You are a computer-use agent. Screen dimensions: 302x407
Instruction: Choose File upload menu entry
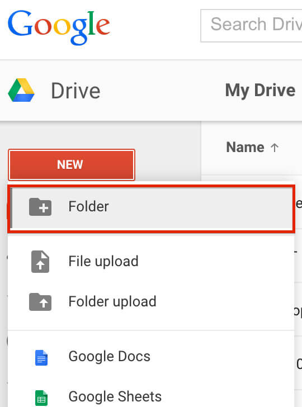(151, 261)
